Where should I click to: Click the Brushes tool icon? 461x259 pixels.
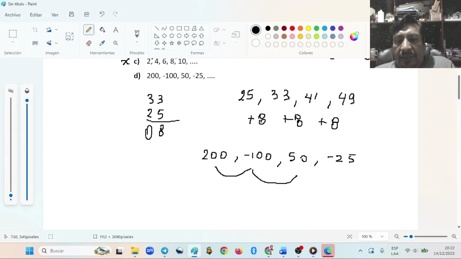coord(137,33)
